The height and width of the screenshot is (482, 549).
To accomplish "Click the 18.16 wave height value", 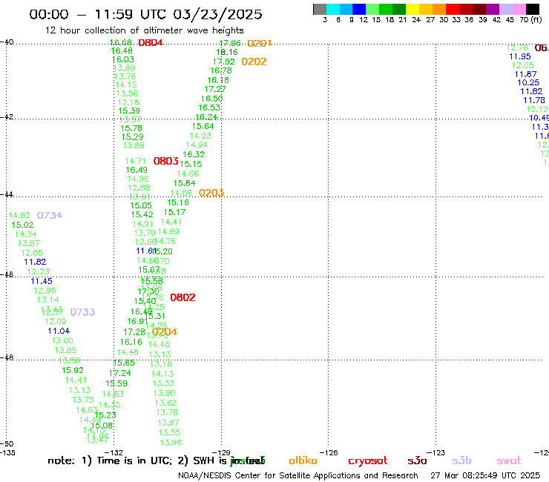I will pyautogui.click(x=227, y=52).
